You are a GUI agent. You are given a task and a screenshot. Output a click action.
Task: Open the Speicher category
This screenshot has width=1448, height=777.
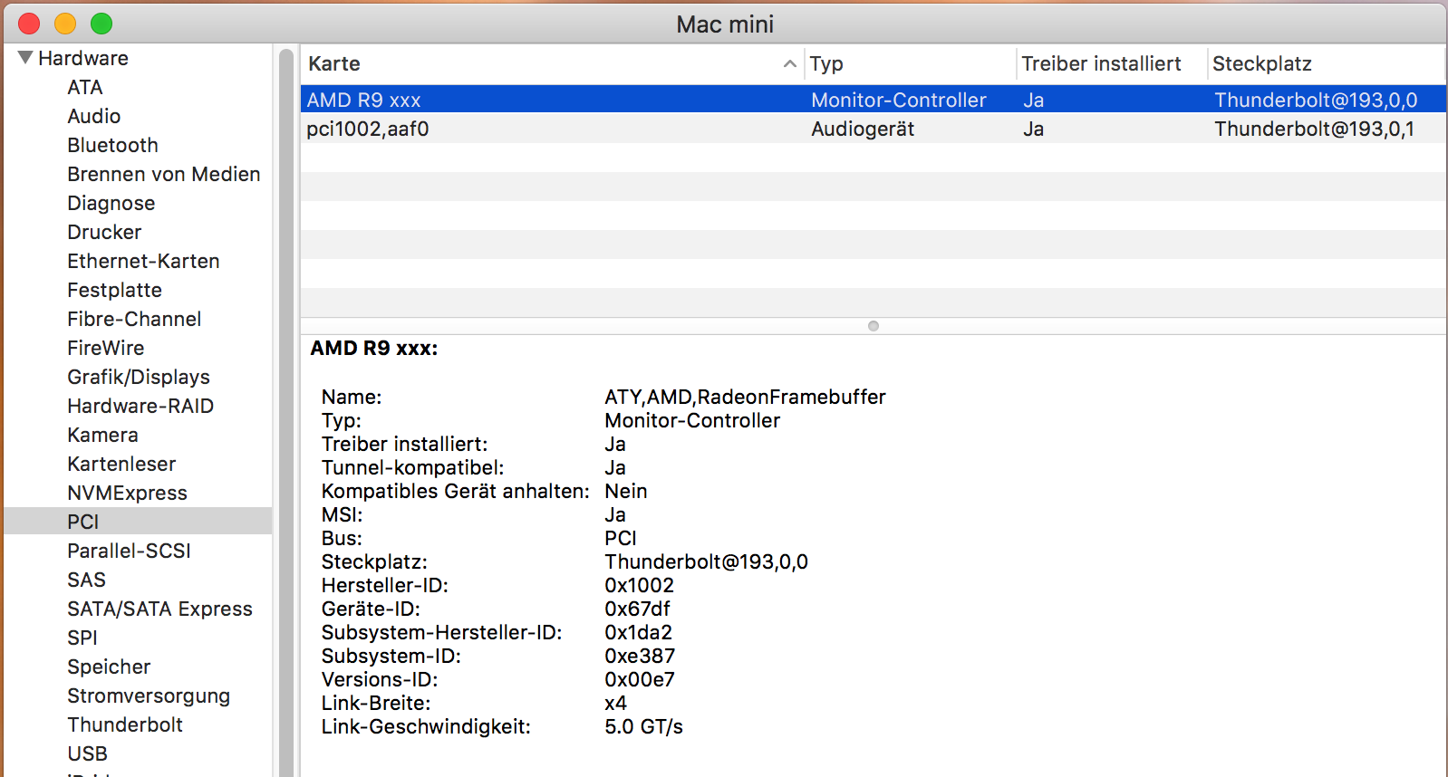coord(109,667)
